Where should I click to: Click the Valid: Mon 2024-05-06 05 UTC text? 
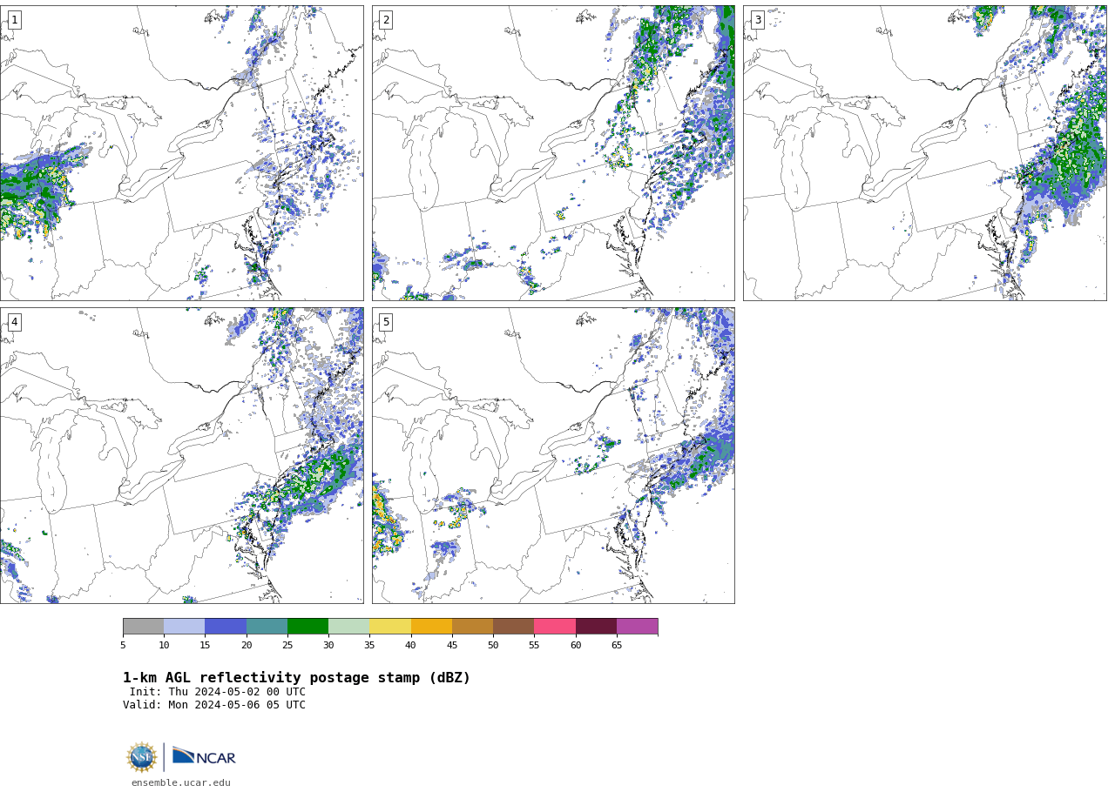[x=214, y=705]
